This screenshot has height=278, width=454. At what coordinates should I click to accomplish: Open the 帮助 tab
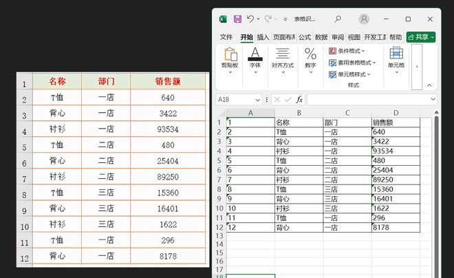tap(396, 37)
